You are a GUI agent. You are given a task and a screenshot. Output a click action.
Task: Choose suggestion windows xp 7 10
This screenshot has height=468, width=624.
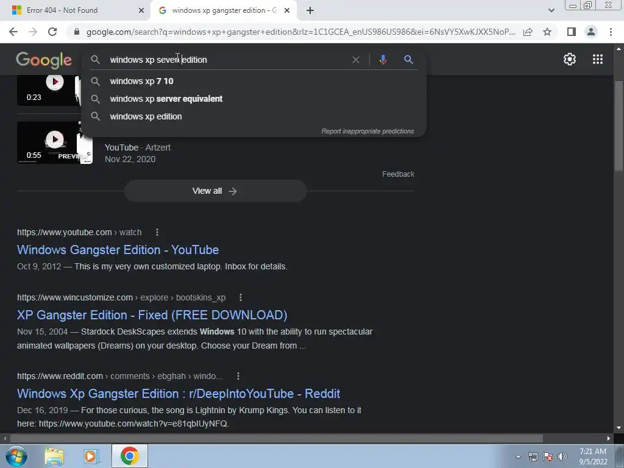[254, 81]
